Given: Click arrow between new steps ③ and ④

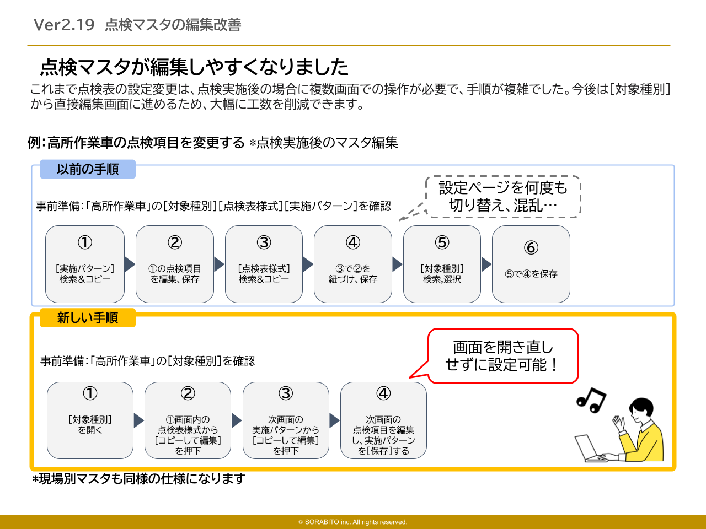Looking at the screenshot, I should pos(334,421).
